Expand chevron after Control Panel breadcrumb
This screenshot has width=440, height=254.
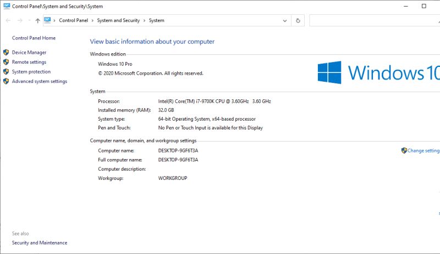coord(92,20)
